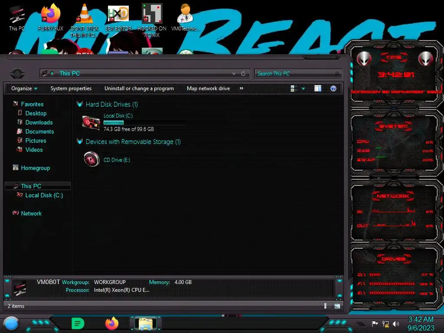This screenshot has width=444, height=333.
Task: Select Network in navigation pane
Action: [x=31, y=213]
